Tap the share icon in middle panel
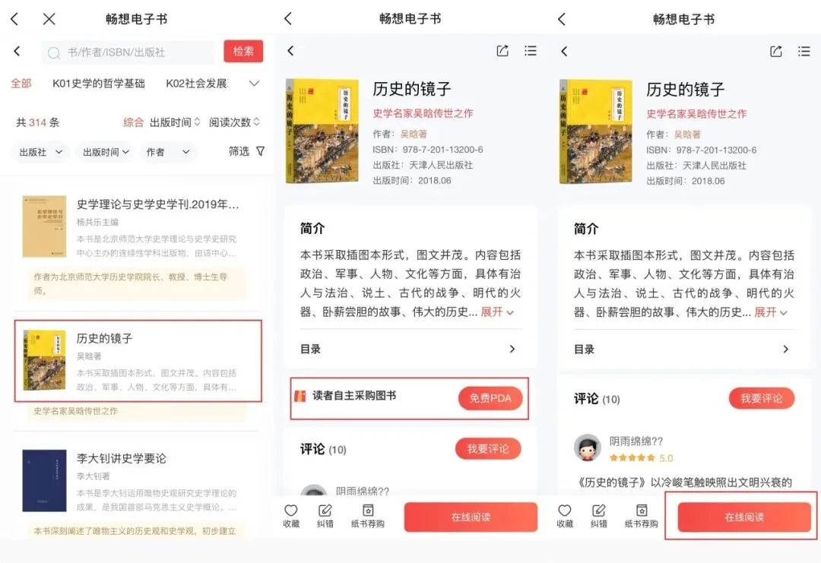The height and width of the screenshot is (563, 821). pos(502,51)
